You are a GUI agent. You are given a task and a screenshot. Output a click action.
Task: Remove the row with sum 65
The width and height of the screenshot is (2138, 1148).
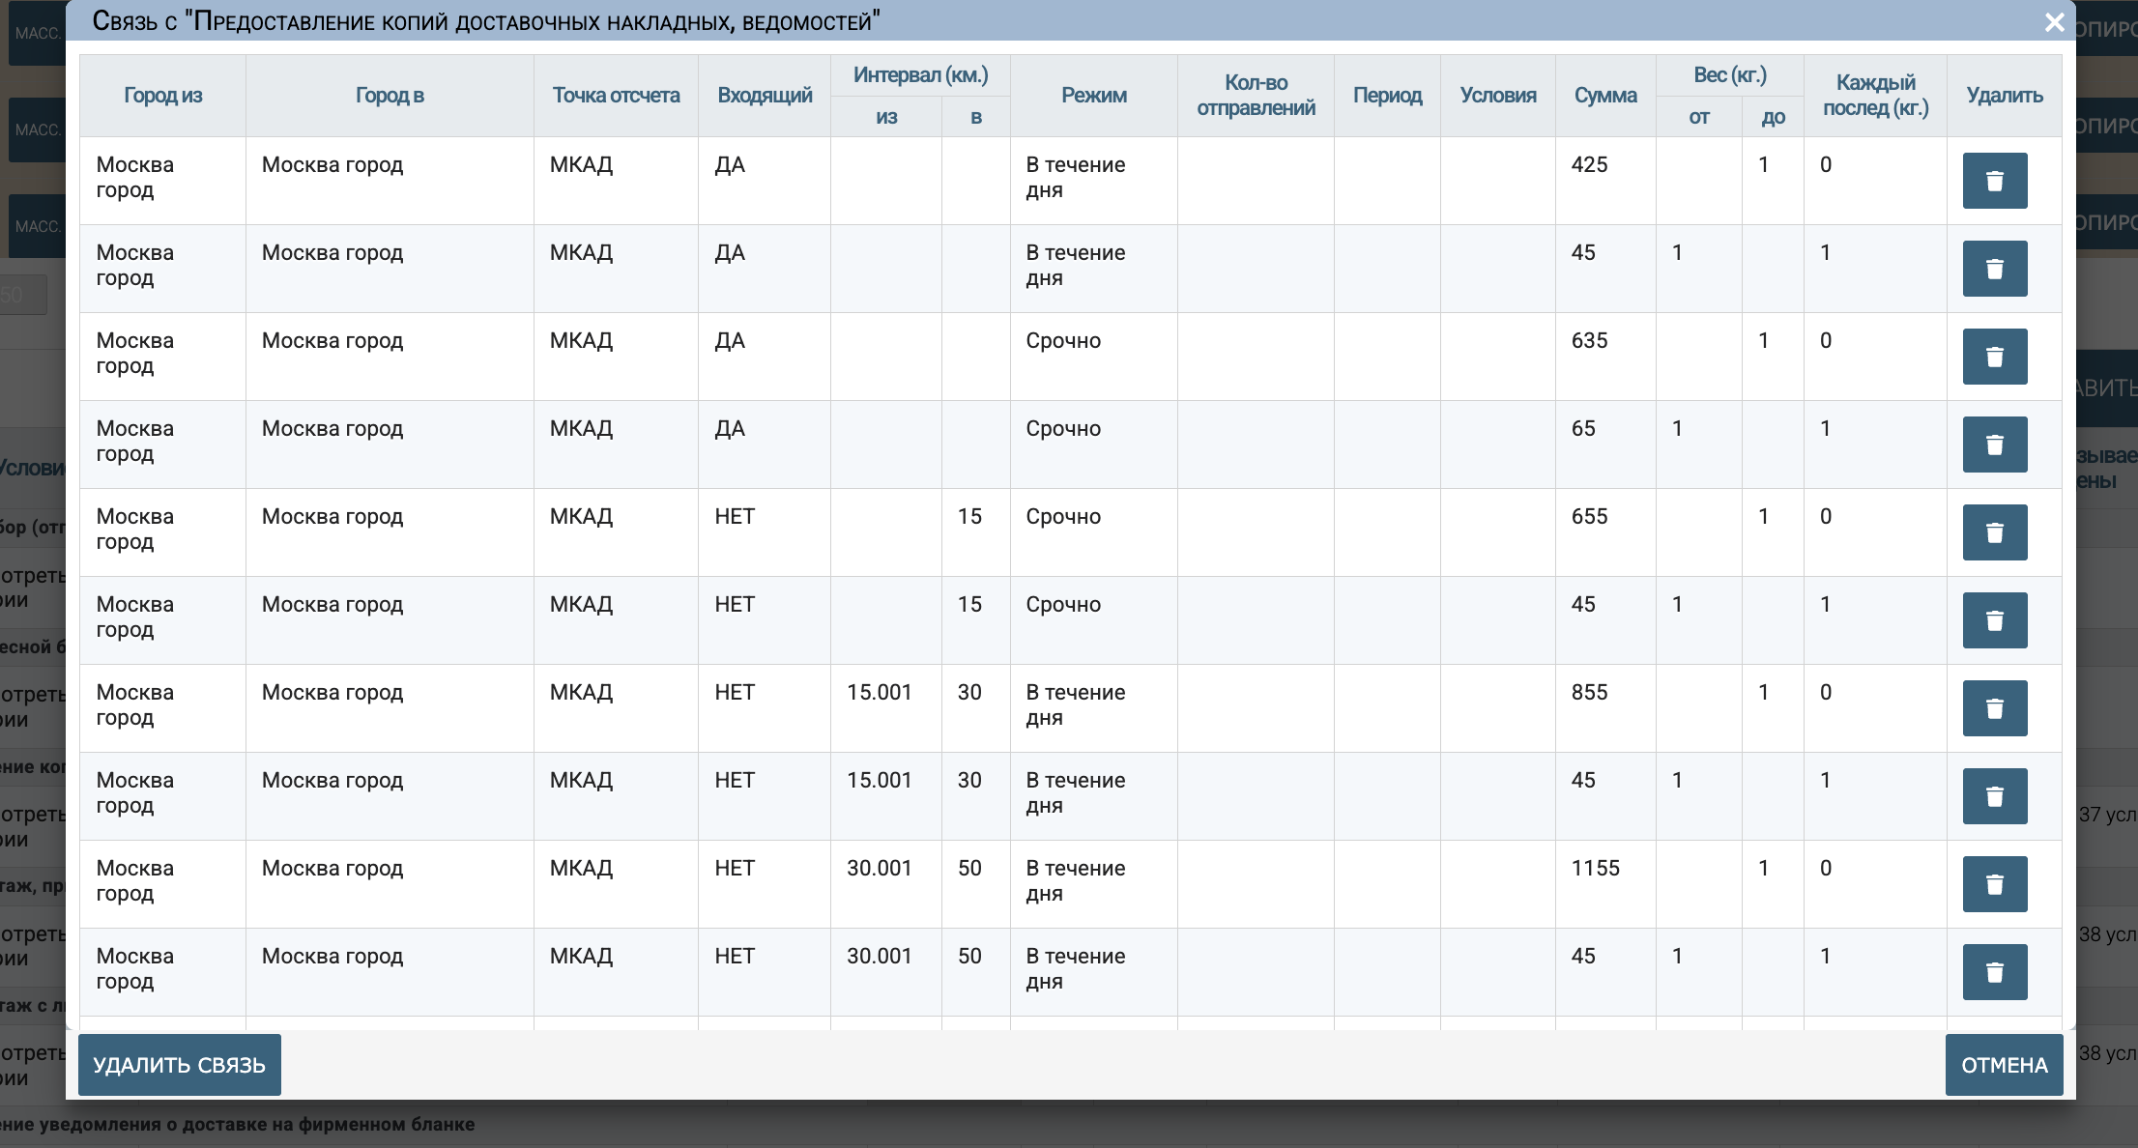click(x=1994, y=445)
